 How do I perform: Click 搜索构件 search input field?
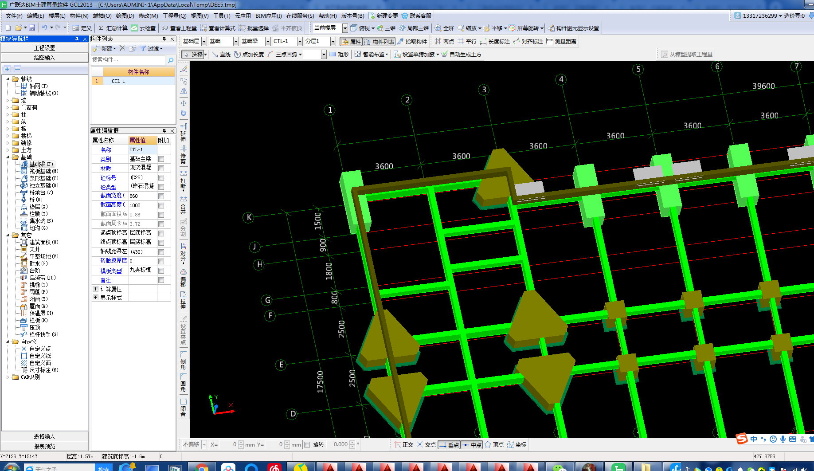(x=129, y=60)
